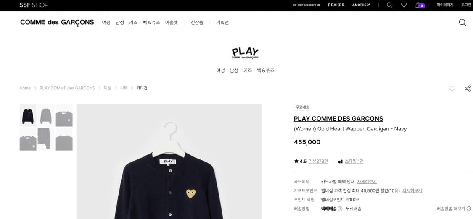Select 신상품 in the brand menu
This screenshot has height=219, width=473.
[197, 23]
